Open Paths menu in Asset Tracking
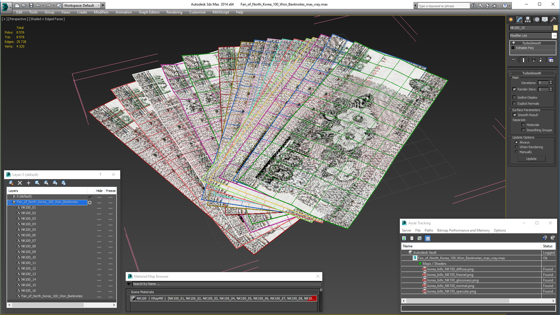This screenshot has height=315, width=560. point(429,230)
